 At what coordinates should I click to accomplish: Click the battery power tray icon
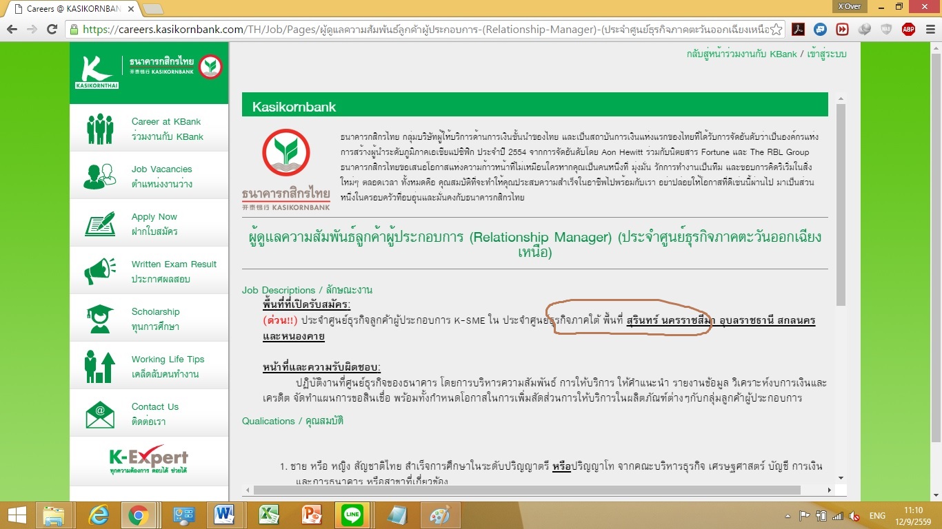pos(821,515)
